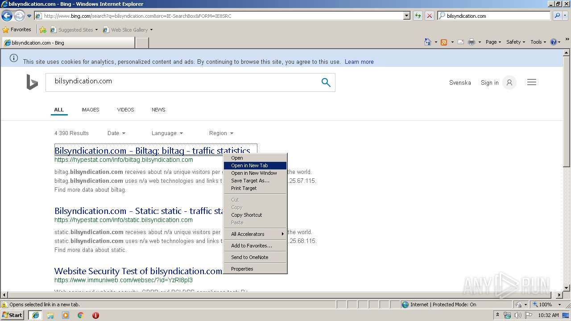Open the Language filter dropdown
The width and height of the screenshot is (571, 321).
click(x=167, y=133)
